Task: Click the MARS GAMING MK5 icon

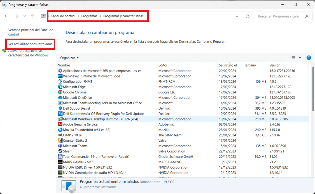Action: coord(60,162)
